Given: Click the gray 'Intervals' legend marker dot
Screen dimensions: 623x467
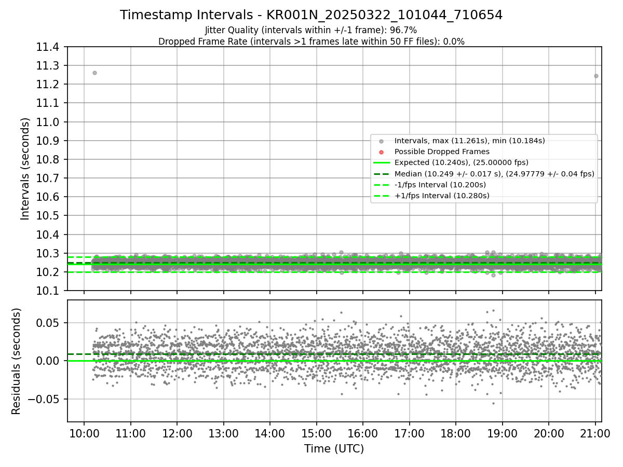Looking at the screenshot, I should (381, 141).
